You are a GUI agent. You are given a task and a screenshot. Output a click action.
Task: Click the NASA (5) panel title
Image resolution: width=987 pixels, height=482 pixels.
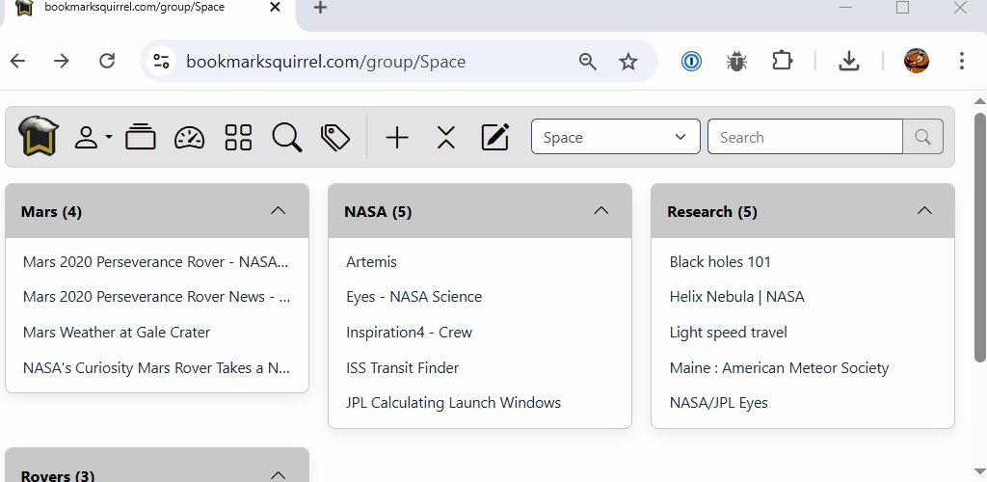pos(378,212)
